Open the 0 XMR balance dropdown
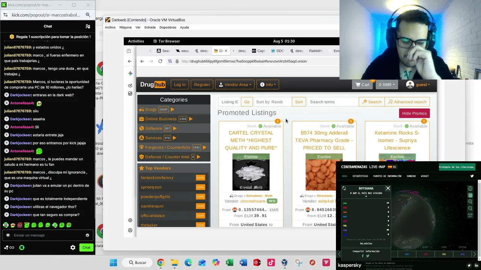The height and width of the screenshot is (270, 481). tap(387, 85)
